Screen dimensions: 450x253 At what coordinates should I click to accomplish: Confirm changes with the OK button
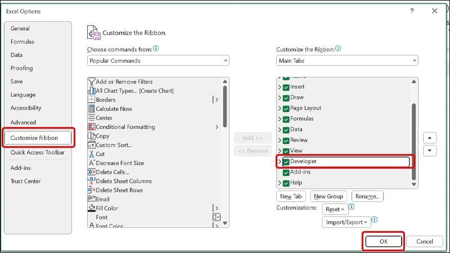tap(384, 241)
